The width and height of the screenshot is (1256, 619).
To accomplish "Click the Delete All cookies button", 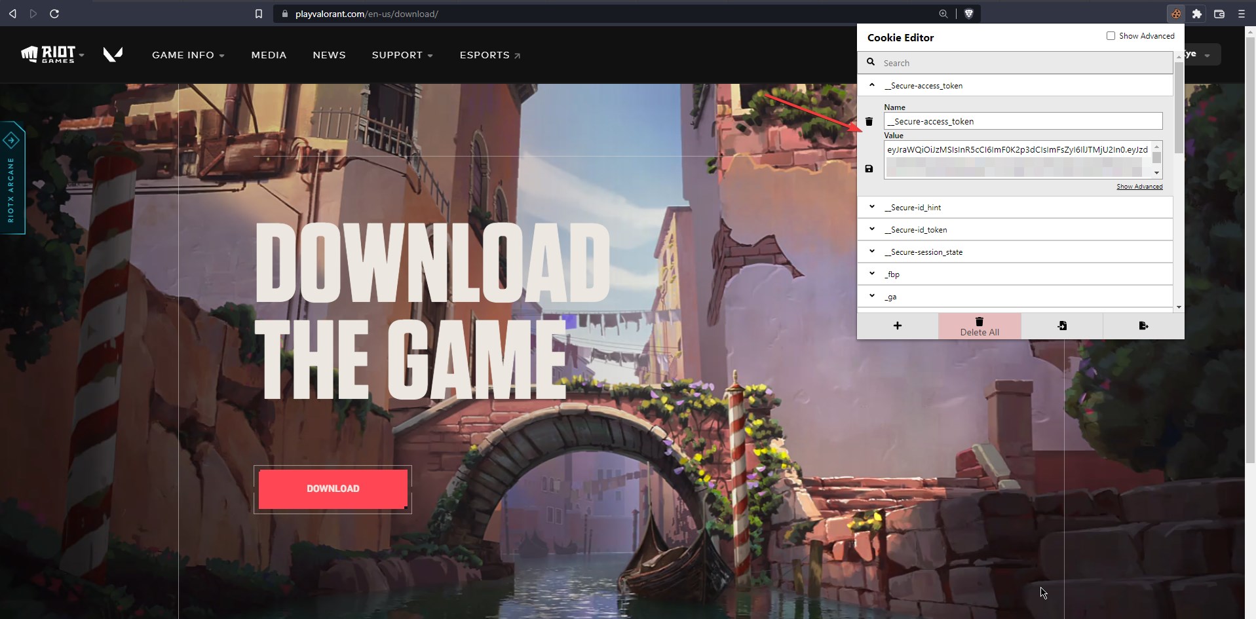I will [980, 326].
